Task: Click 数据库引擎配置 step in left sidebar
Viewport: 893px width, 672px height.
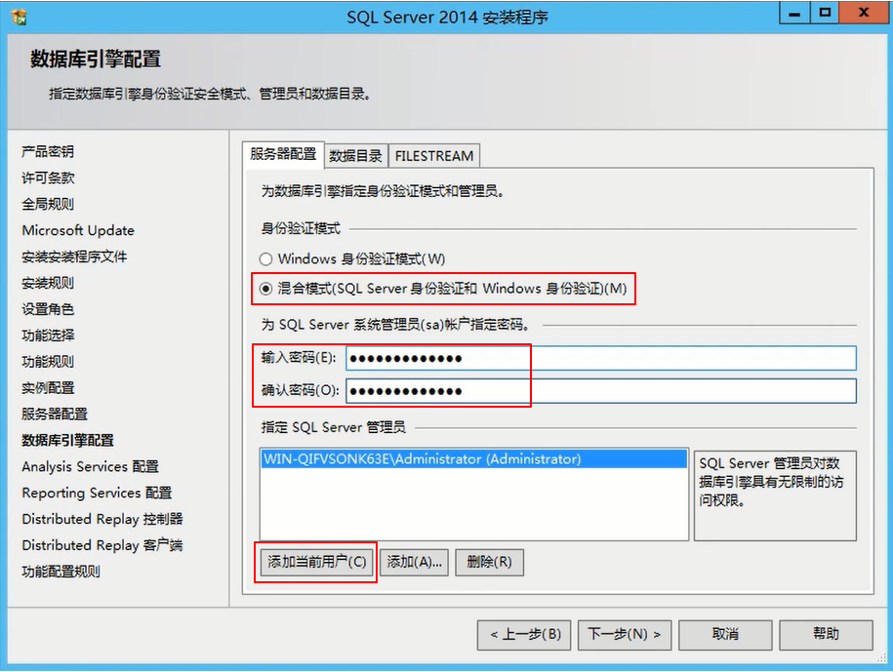Action: pos(67,441)
